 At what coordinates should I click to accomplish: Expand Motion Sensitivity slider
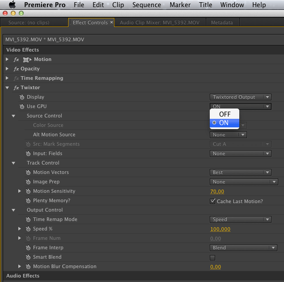click(x=20, y=191)
